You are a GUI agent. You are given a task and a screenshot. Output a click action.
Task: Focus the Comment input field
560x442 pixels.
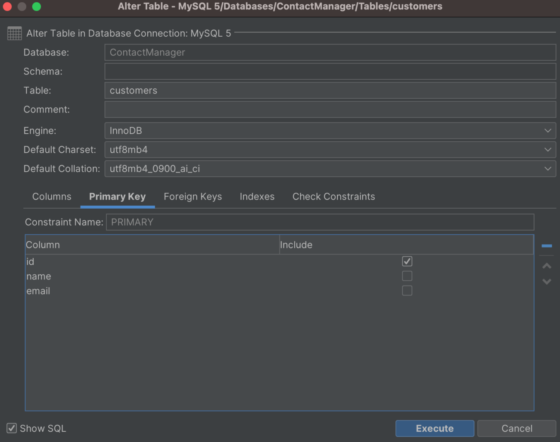click(330, 110)
